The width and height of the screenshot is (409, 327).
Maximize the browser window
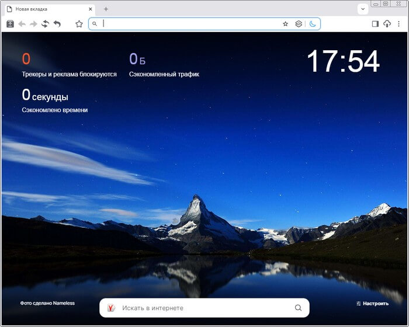(386, 4)
